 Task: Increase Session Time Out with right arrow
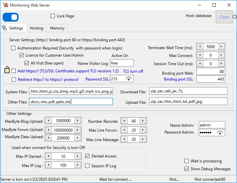click(x=221, y=64)
